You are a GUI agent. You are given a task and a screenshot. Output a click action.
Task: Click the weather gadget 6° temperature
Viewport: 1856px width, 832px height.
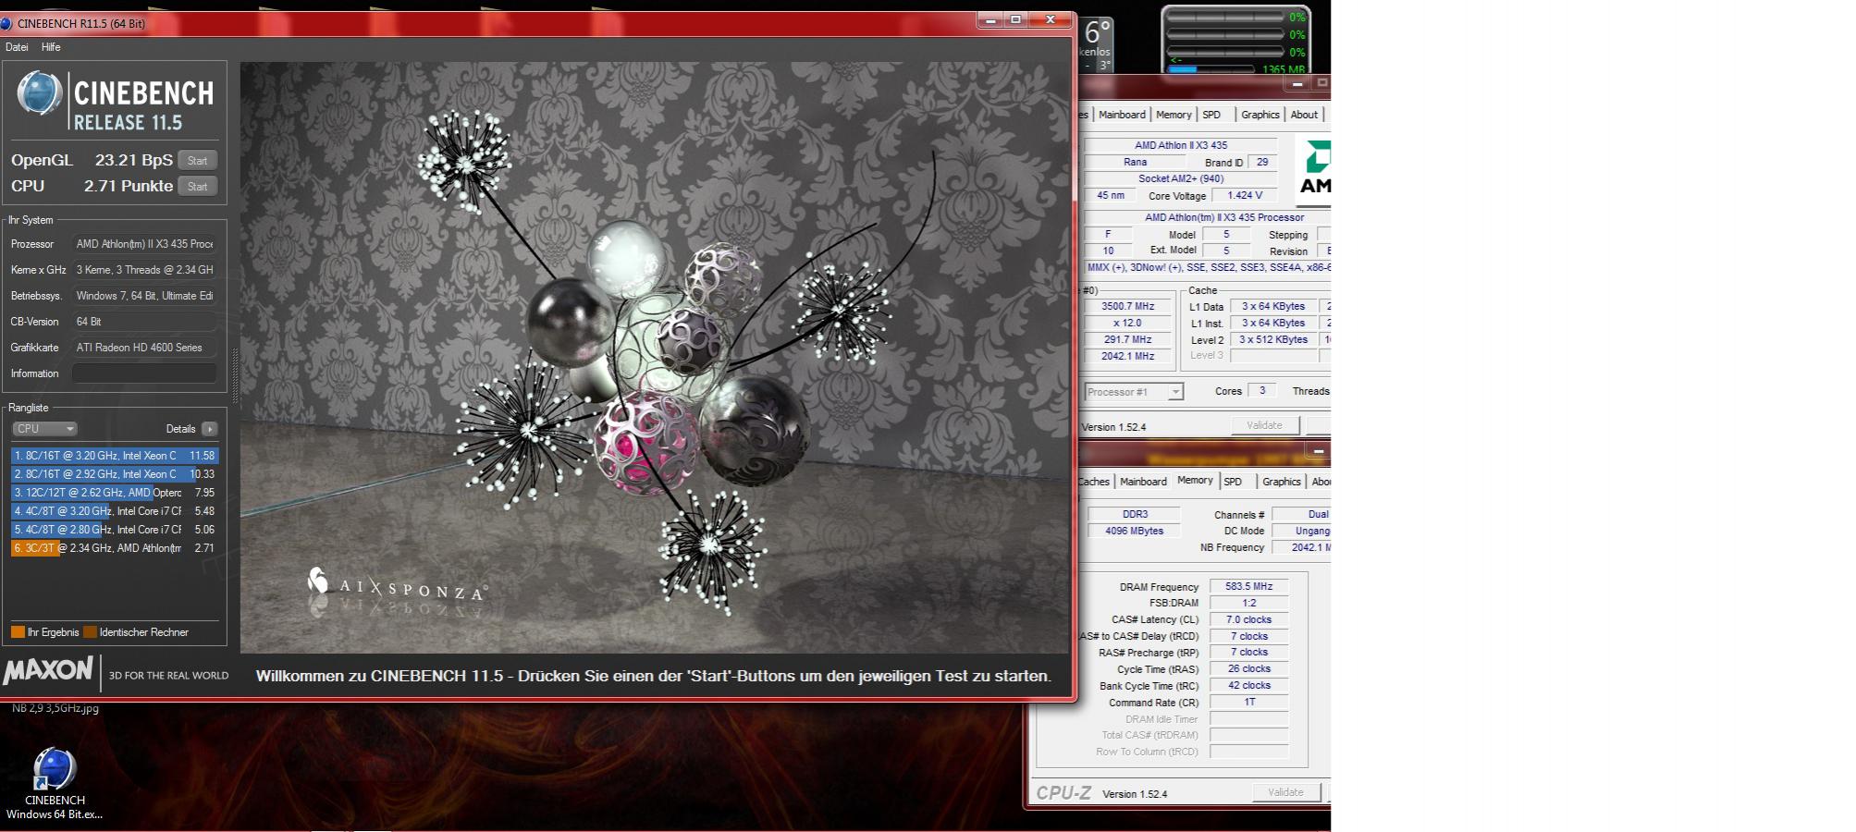(x=1097, y=32)
